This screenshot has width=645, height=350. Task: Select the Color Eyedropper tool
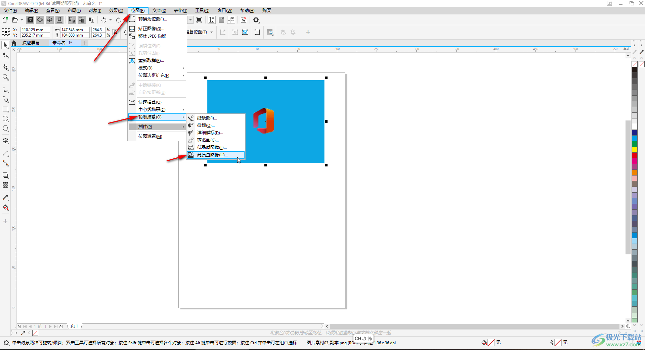coord(5,198)
